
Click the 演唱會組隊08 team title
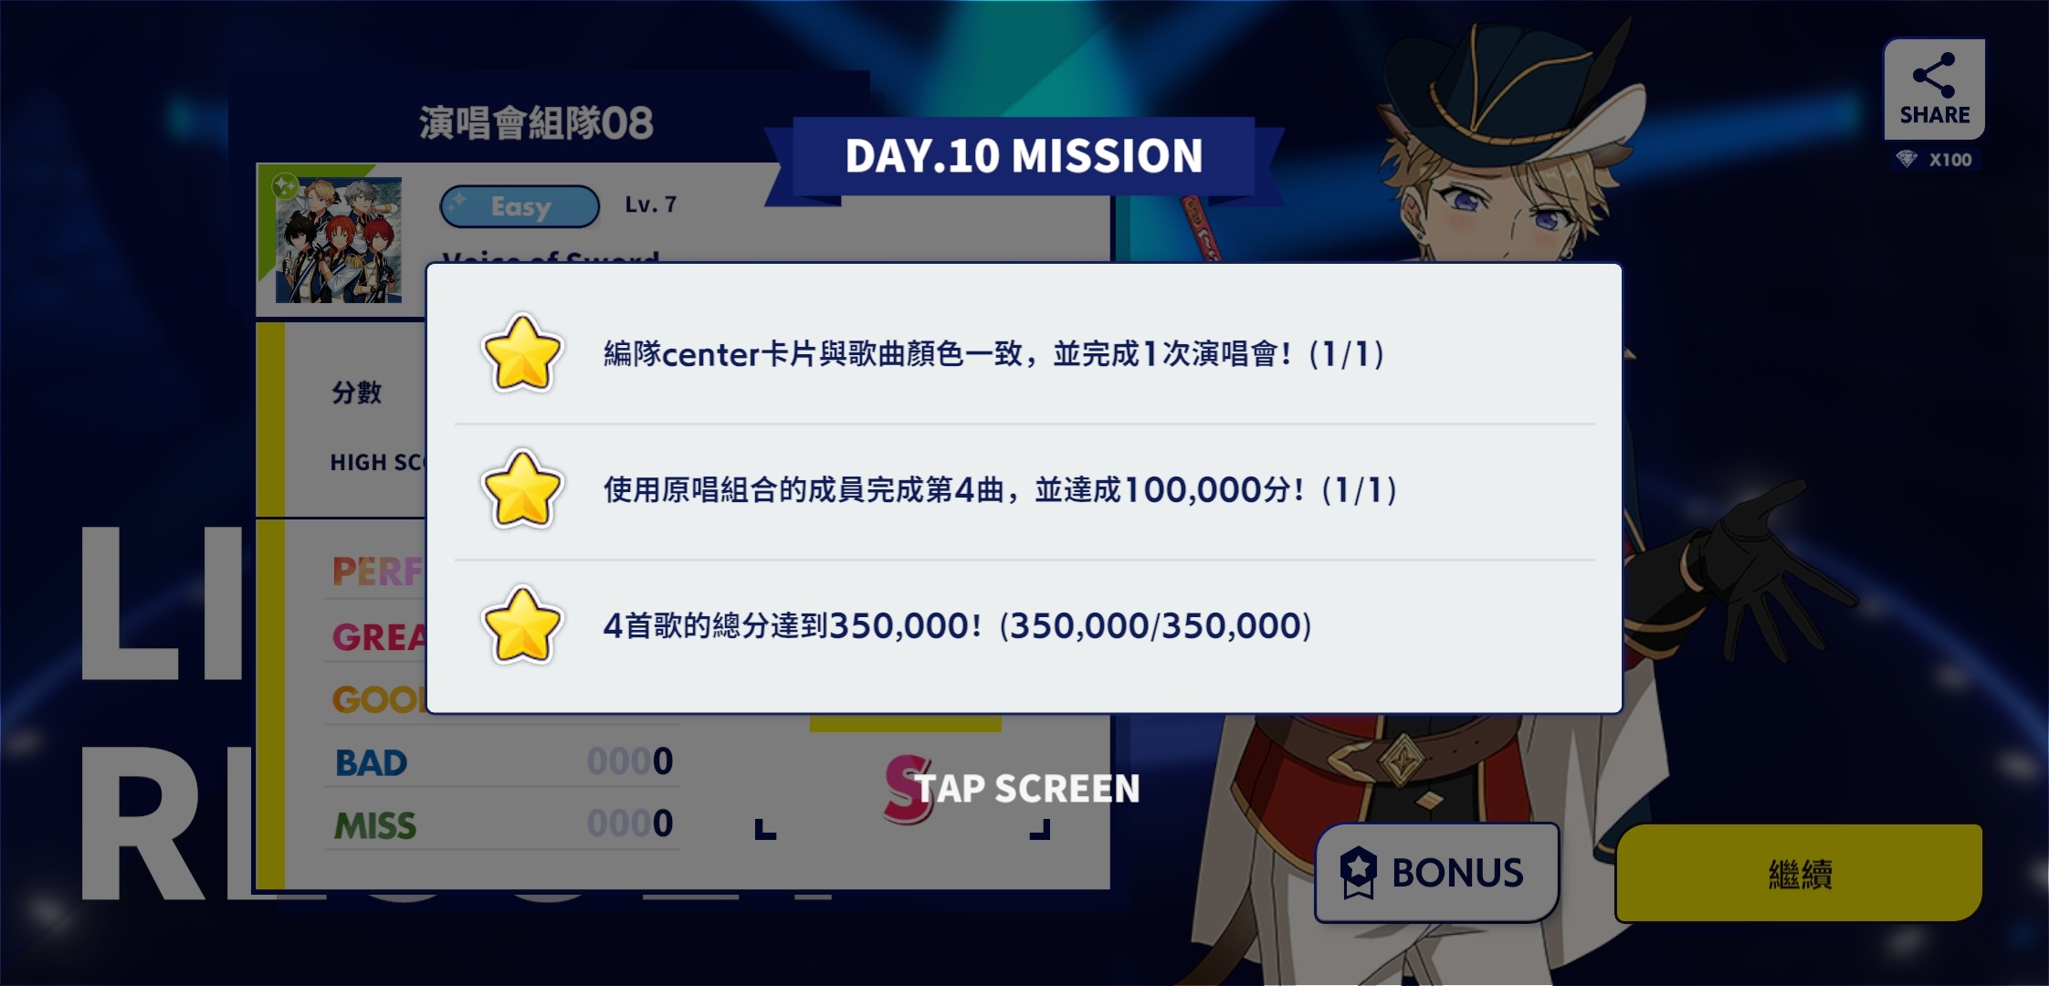[536, 123]
